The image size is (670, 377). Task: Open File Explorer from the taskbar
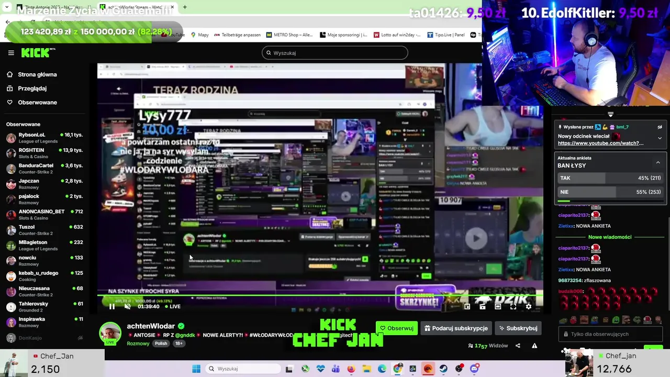(x=366, y=369)
